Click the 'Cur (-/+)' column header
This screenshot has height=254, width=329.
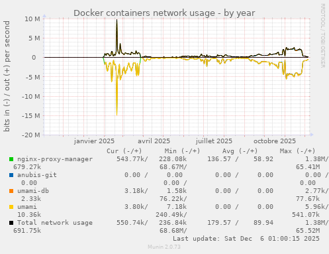124,151
